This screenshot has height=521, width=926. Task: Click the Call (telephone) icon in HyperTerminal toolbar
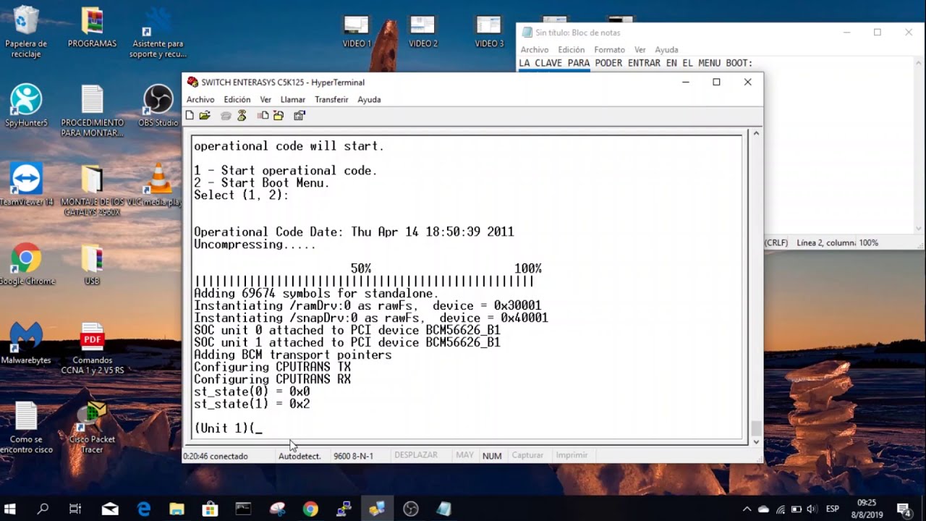226,116
